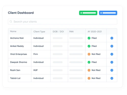The image size is (127, 95).
Task: Click Not filed text for Tabish Lal
Action: (96, 78)
